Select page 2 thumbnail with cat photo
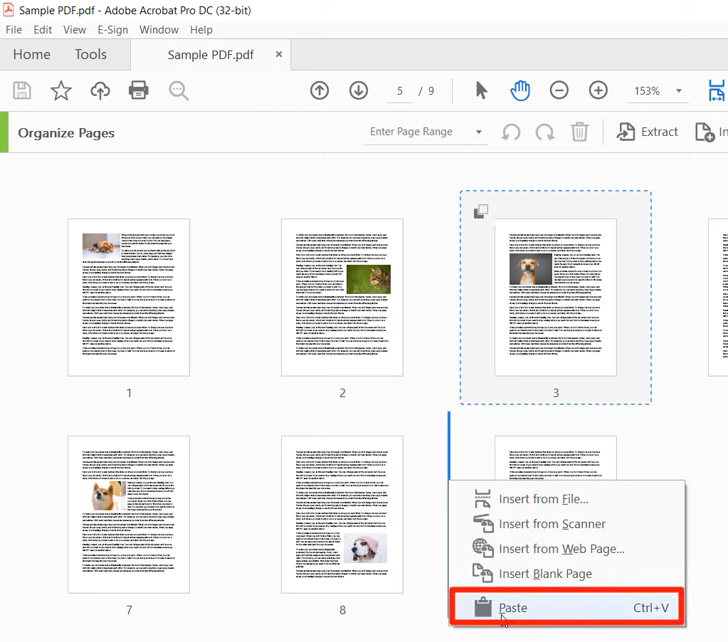 [342, 298]
